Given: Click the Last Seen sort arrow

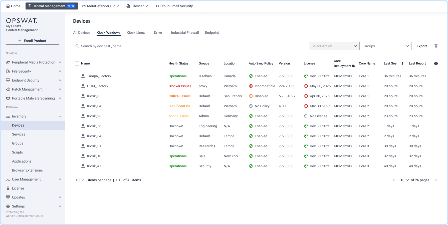Looking at the screenshot, I should [402, 63].
